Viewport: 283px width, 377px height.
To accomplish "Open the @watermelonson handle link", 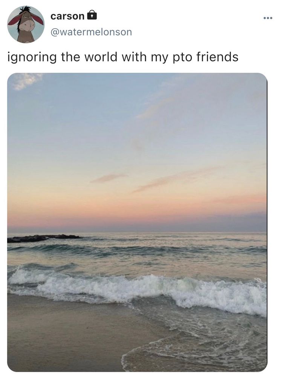I will point(91,32).
